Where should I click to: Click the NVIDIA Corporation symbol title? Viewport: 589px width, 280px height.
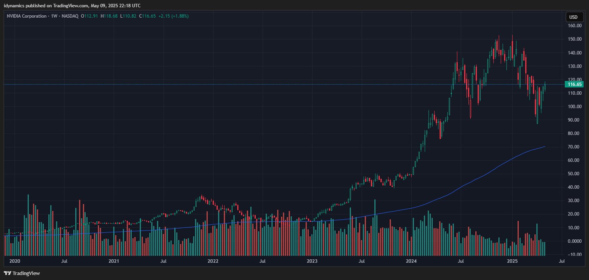(x=26, y=16)
